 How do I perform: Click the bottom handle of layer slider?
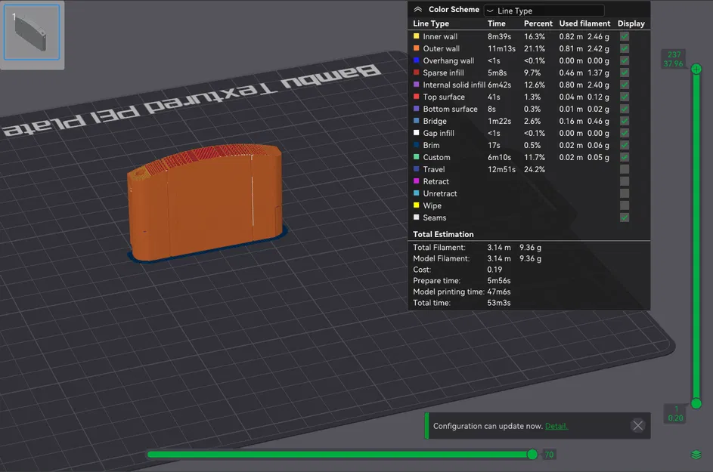click(x=696, y=403)
